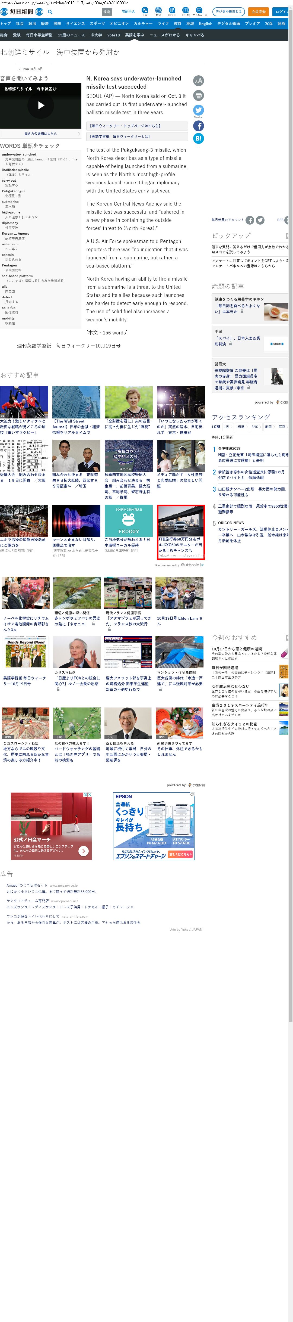This screenshot has height=1322, width=293.
Task: Select 毎日小学生新聞 sub-navigation tab
Action: pos(39,35)
